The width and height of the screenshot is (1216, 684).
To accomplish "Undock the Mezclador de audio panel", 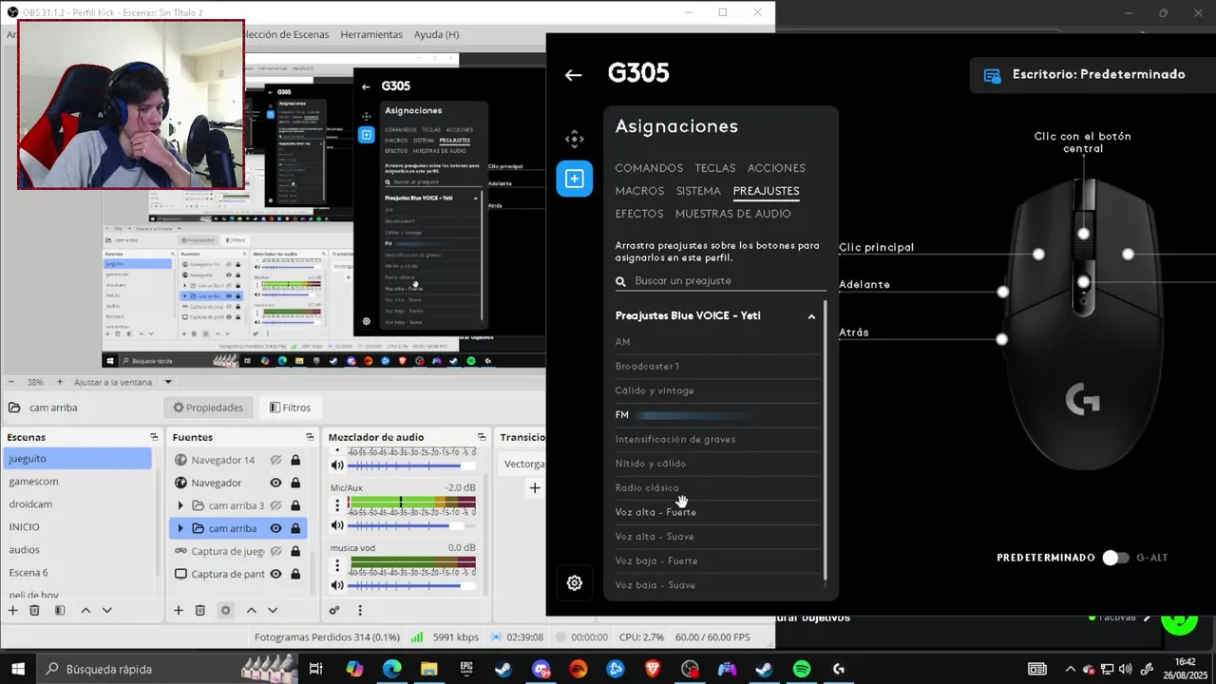I will tap(482, 437).
